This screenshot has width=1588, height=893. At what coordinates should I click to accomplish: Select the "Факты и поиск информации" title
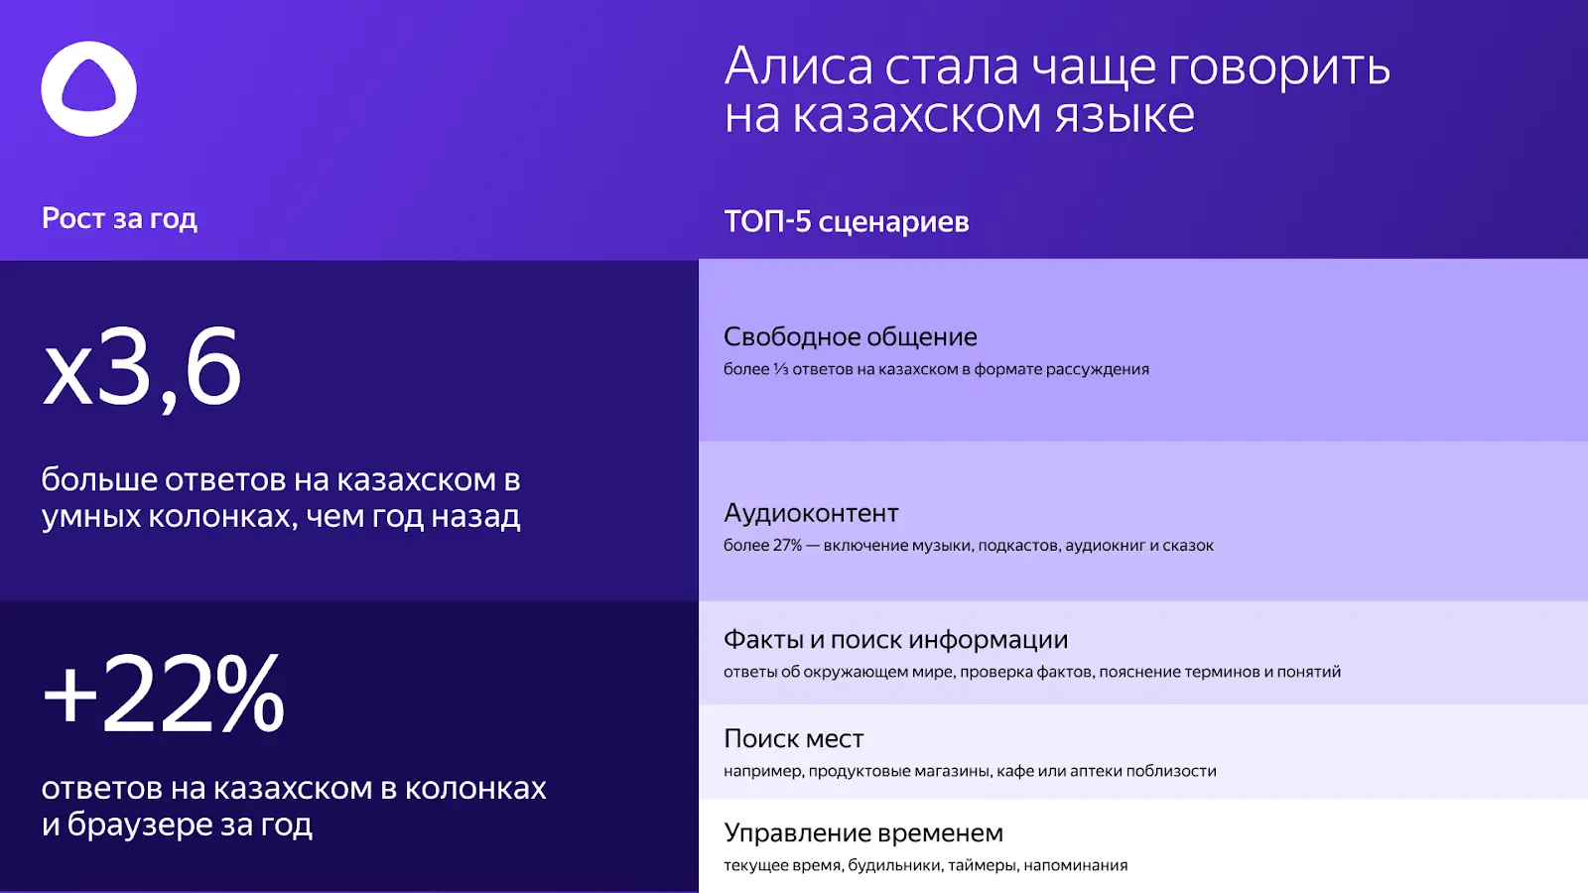[895, 640]
